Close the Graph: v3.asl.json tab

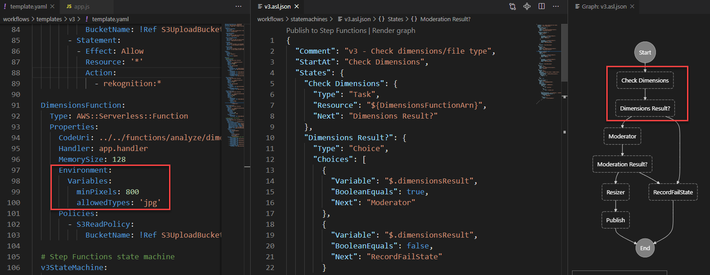tap(632, 6)
